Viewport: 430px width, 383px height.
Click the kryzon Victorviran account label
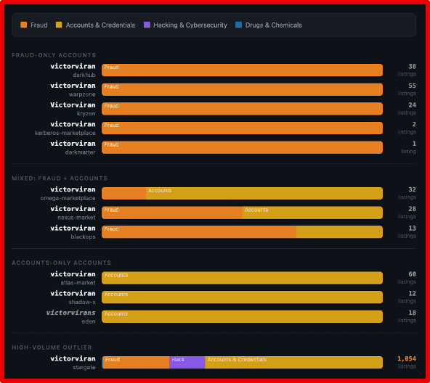pos(73,105)
